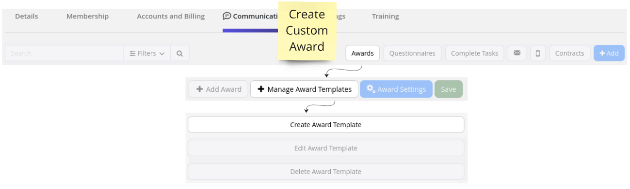Open the Contracts button

tap(569, 53)
